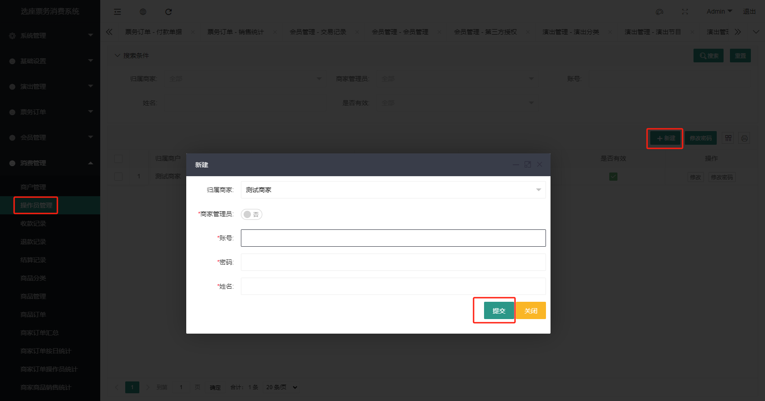The height and width of the screenshot is (401, 765).
Task: Toggle fullscreen mode icon
Action: point(685,12)
